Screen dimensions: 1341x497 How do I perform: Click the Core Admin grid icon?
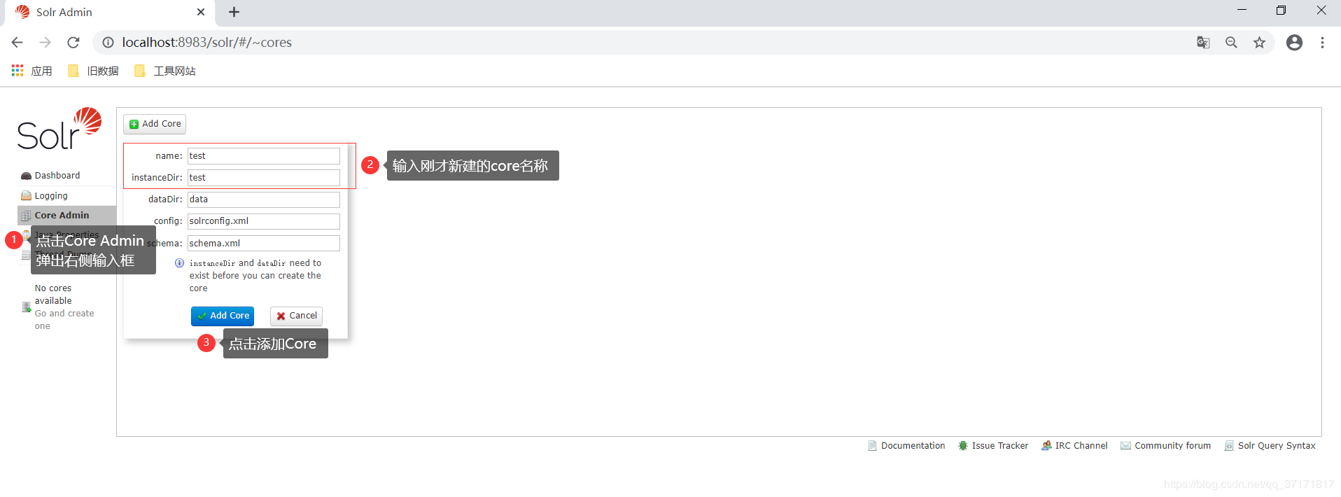coord(26,216)
